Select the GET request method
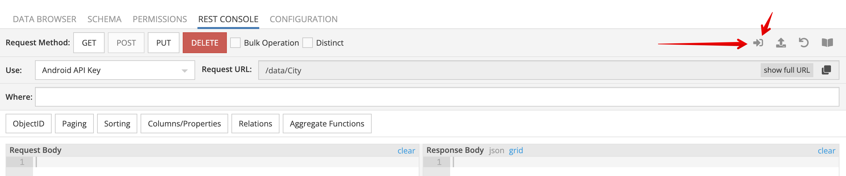 tap(89, 43)
